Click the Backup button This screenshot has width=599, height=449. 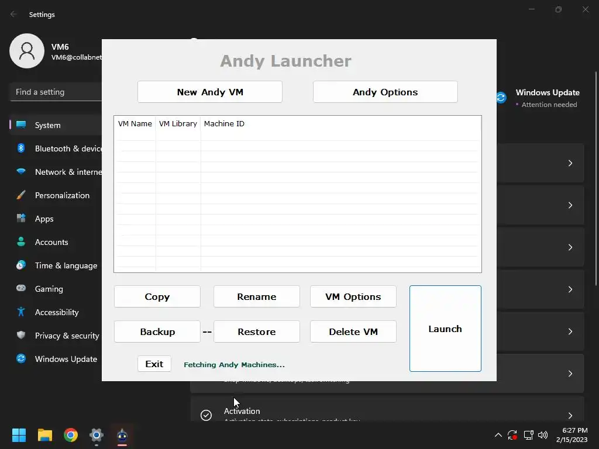coord(157,332)
